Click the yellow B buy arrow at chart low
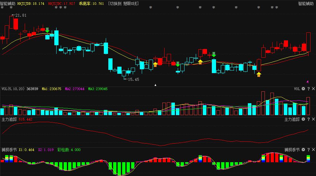316x176 pixels. [x=259, y=75]
